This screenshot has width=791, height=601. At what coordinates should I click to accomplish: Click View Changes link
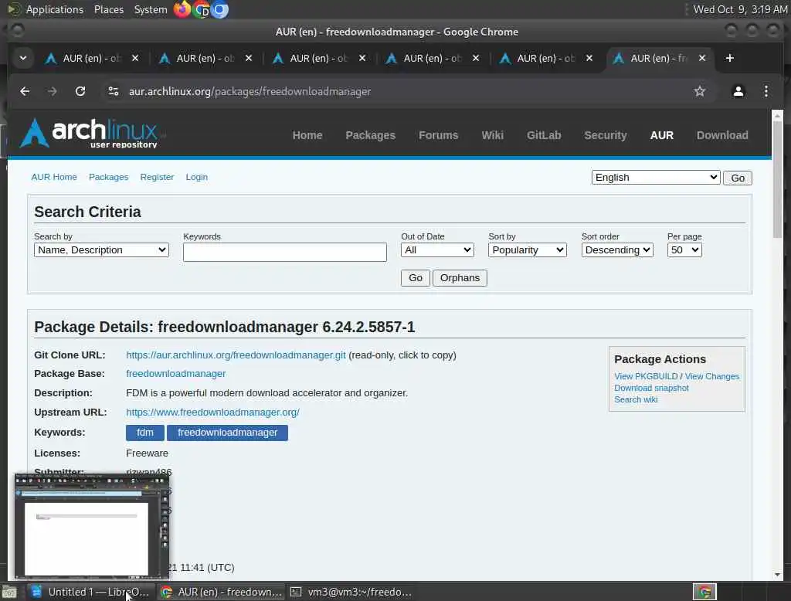point(711,376)
